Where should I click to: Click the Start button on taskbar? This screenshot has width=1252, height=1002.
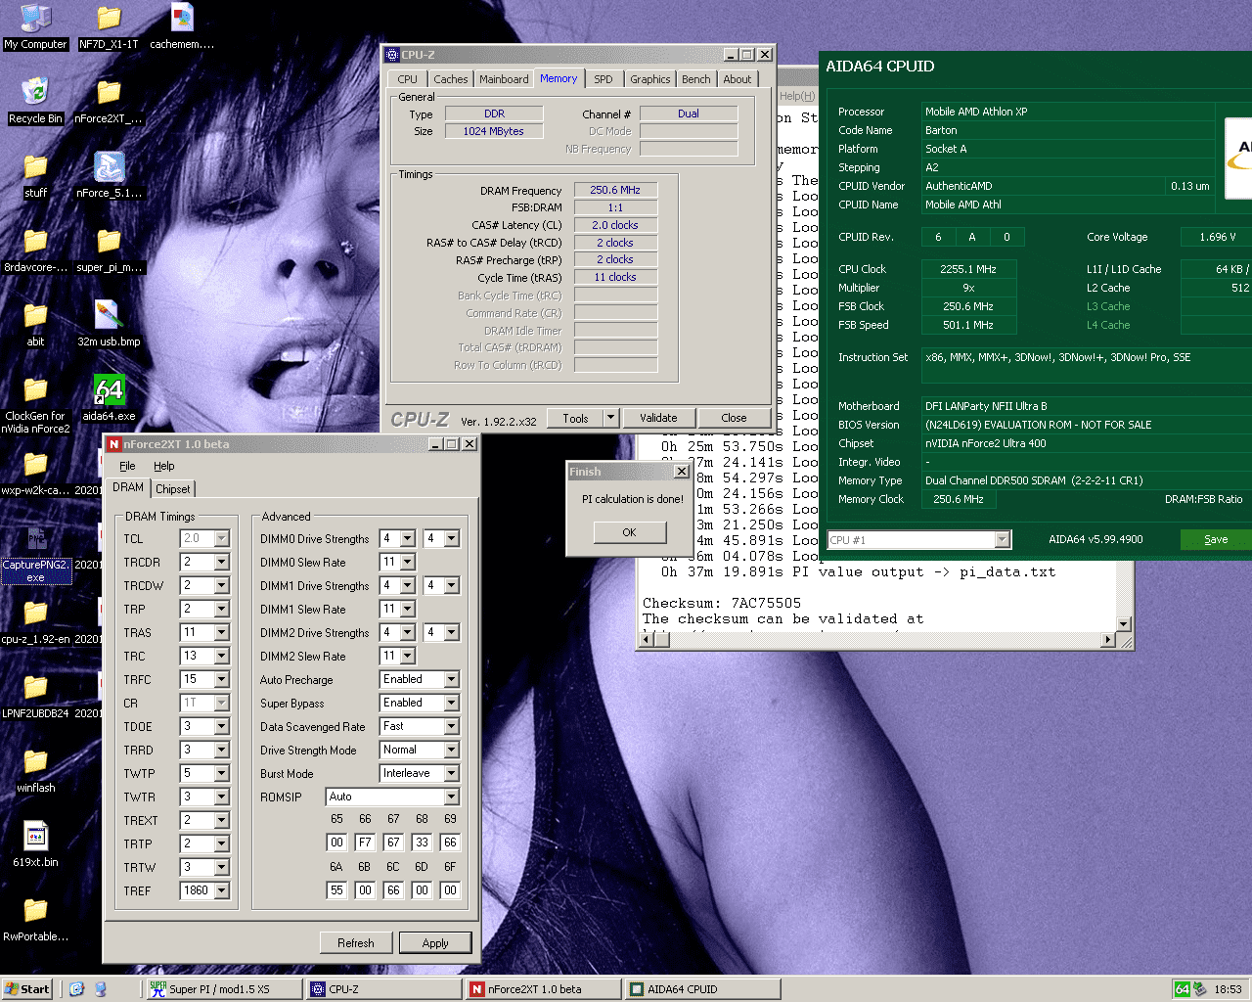tap(27, 989)
